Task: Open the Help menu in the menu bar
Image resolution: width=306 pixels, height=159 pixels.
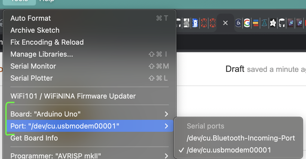Action: point(47,1)
